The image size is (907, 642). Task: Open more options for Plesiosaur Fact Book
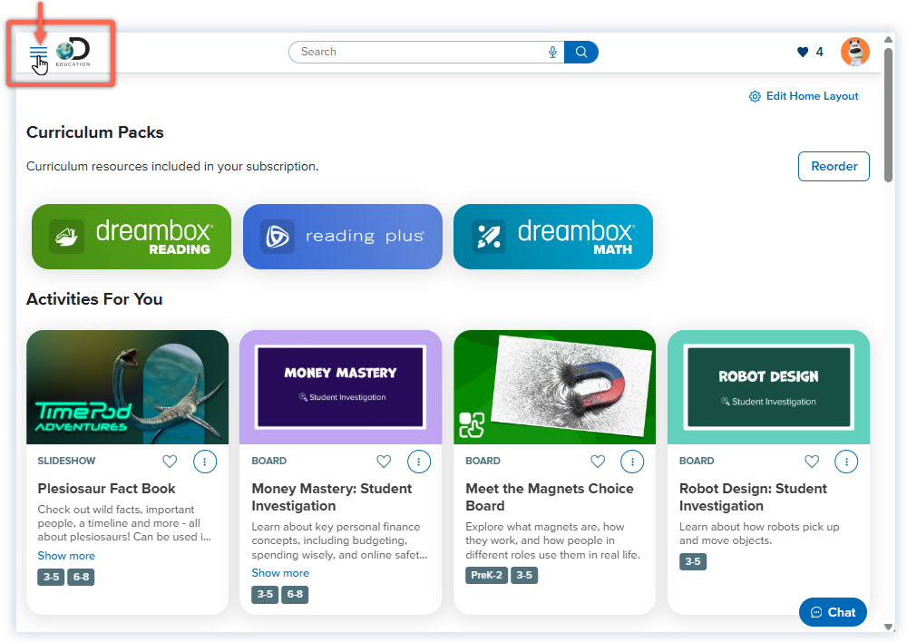click(205, 462)
